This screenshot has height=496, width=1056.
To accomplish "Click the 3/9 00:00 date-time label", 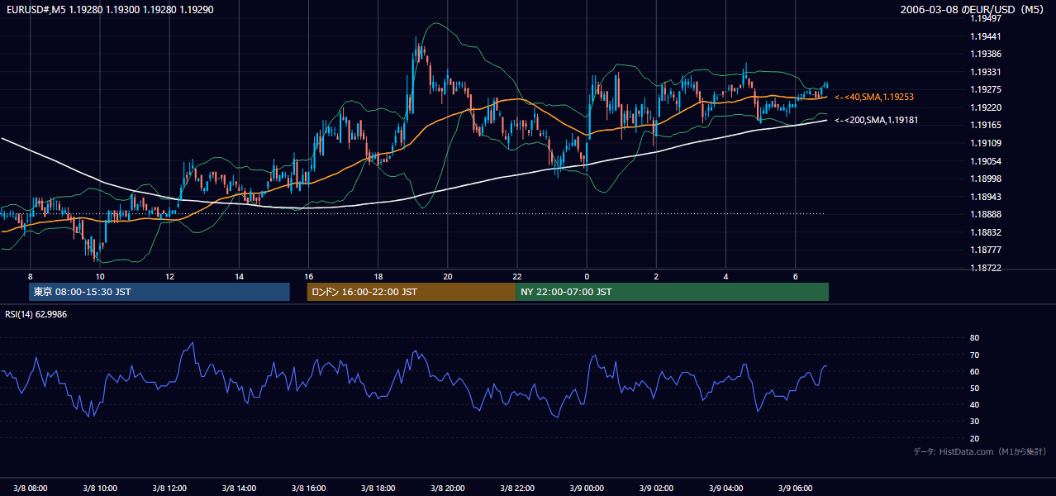I will click(587, 488).
